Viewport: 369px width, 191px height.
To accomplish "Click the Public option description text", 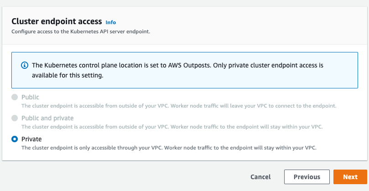I will [x=179, y=106].
